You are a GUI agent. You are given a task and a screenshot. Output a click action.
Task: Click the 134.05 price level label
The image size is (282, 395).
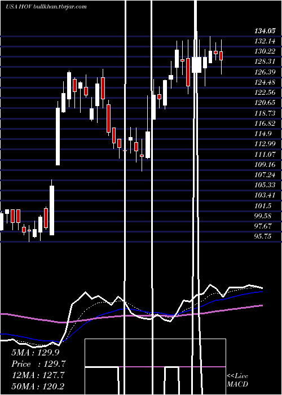click(265, 31)
